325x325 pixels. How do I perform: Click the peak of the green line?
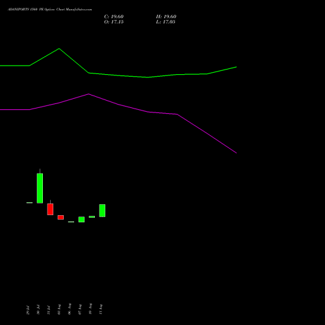point(59,49)
